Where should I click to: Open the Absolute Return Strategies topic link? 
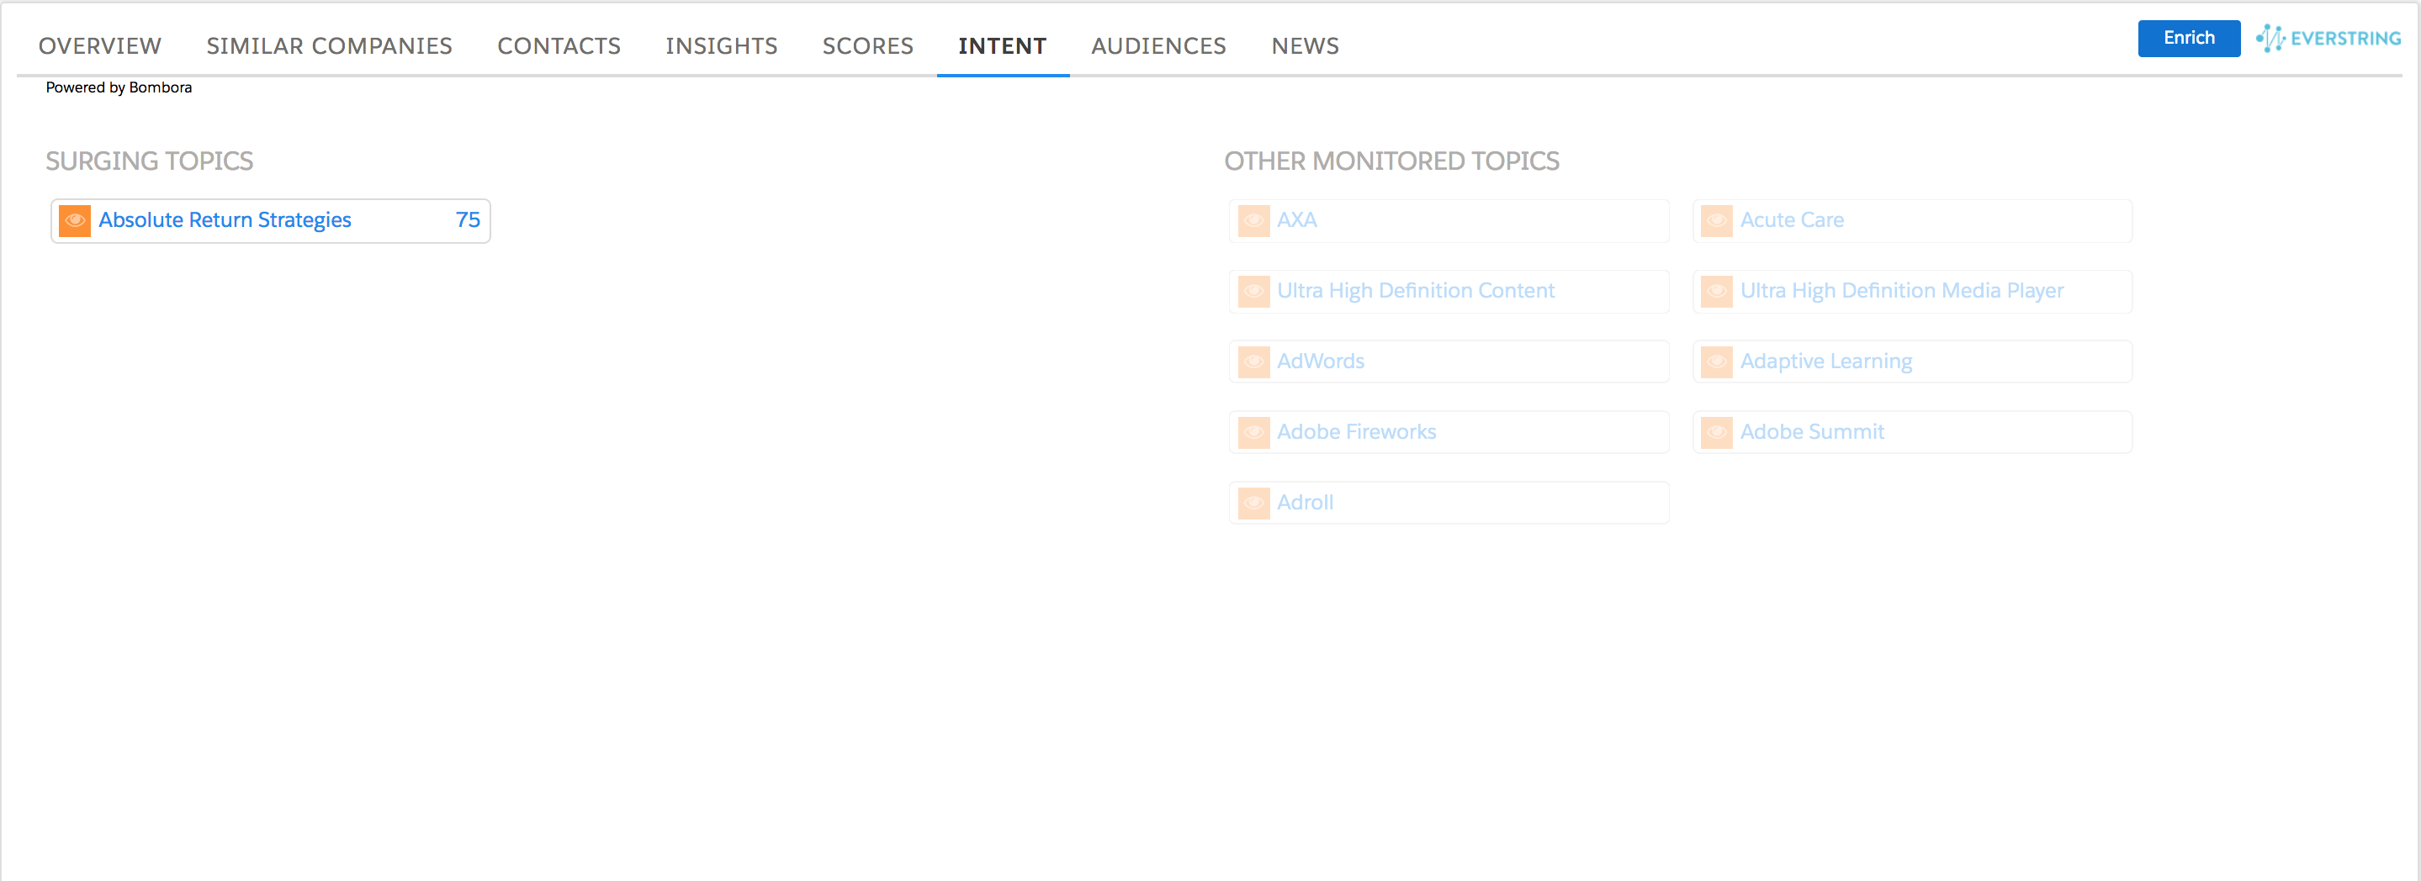click(x=225, y=219)
